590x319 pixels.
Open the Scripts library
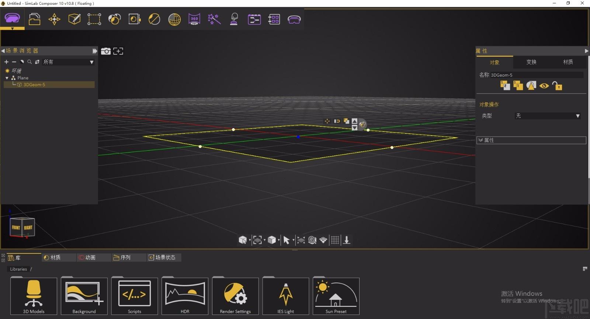click(135, 296)
